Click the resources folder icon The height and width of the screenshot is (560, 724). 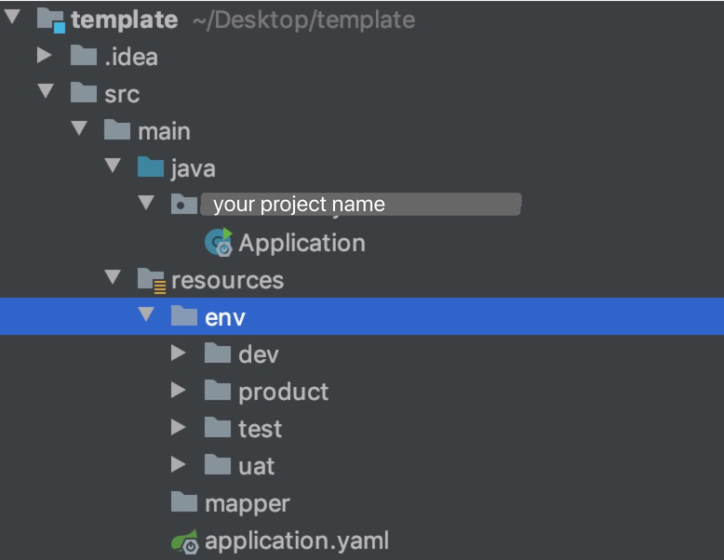[x=151, y=280]
